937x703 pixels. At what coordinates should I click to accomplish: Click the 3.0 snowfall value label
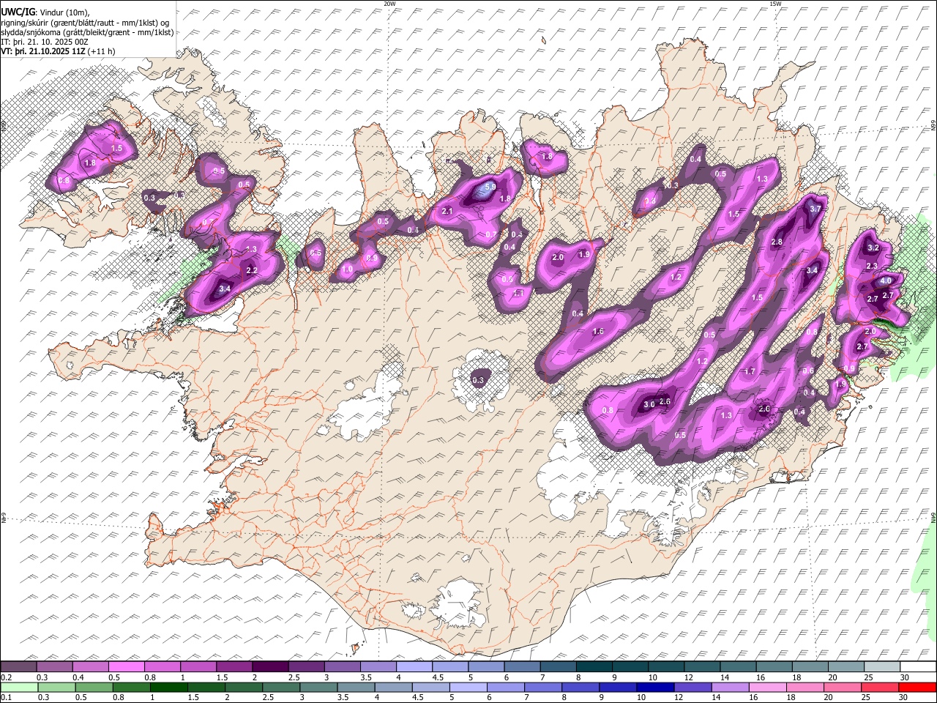click(x=649, y=404)
